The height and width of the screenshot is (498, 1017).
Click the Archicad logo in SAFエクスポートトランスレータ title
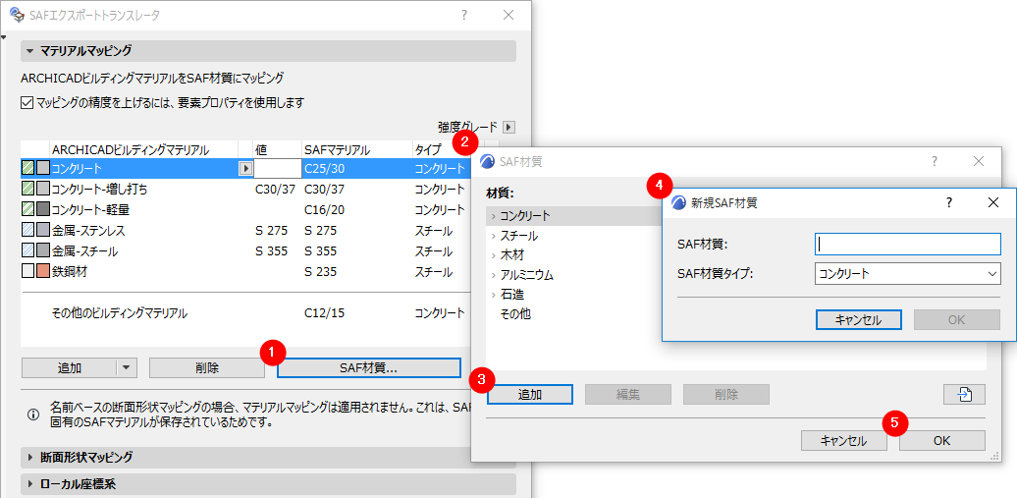17,14
